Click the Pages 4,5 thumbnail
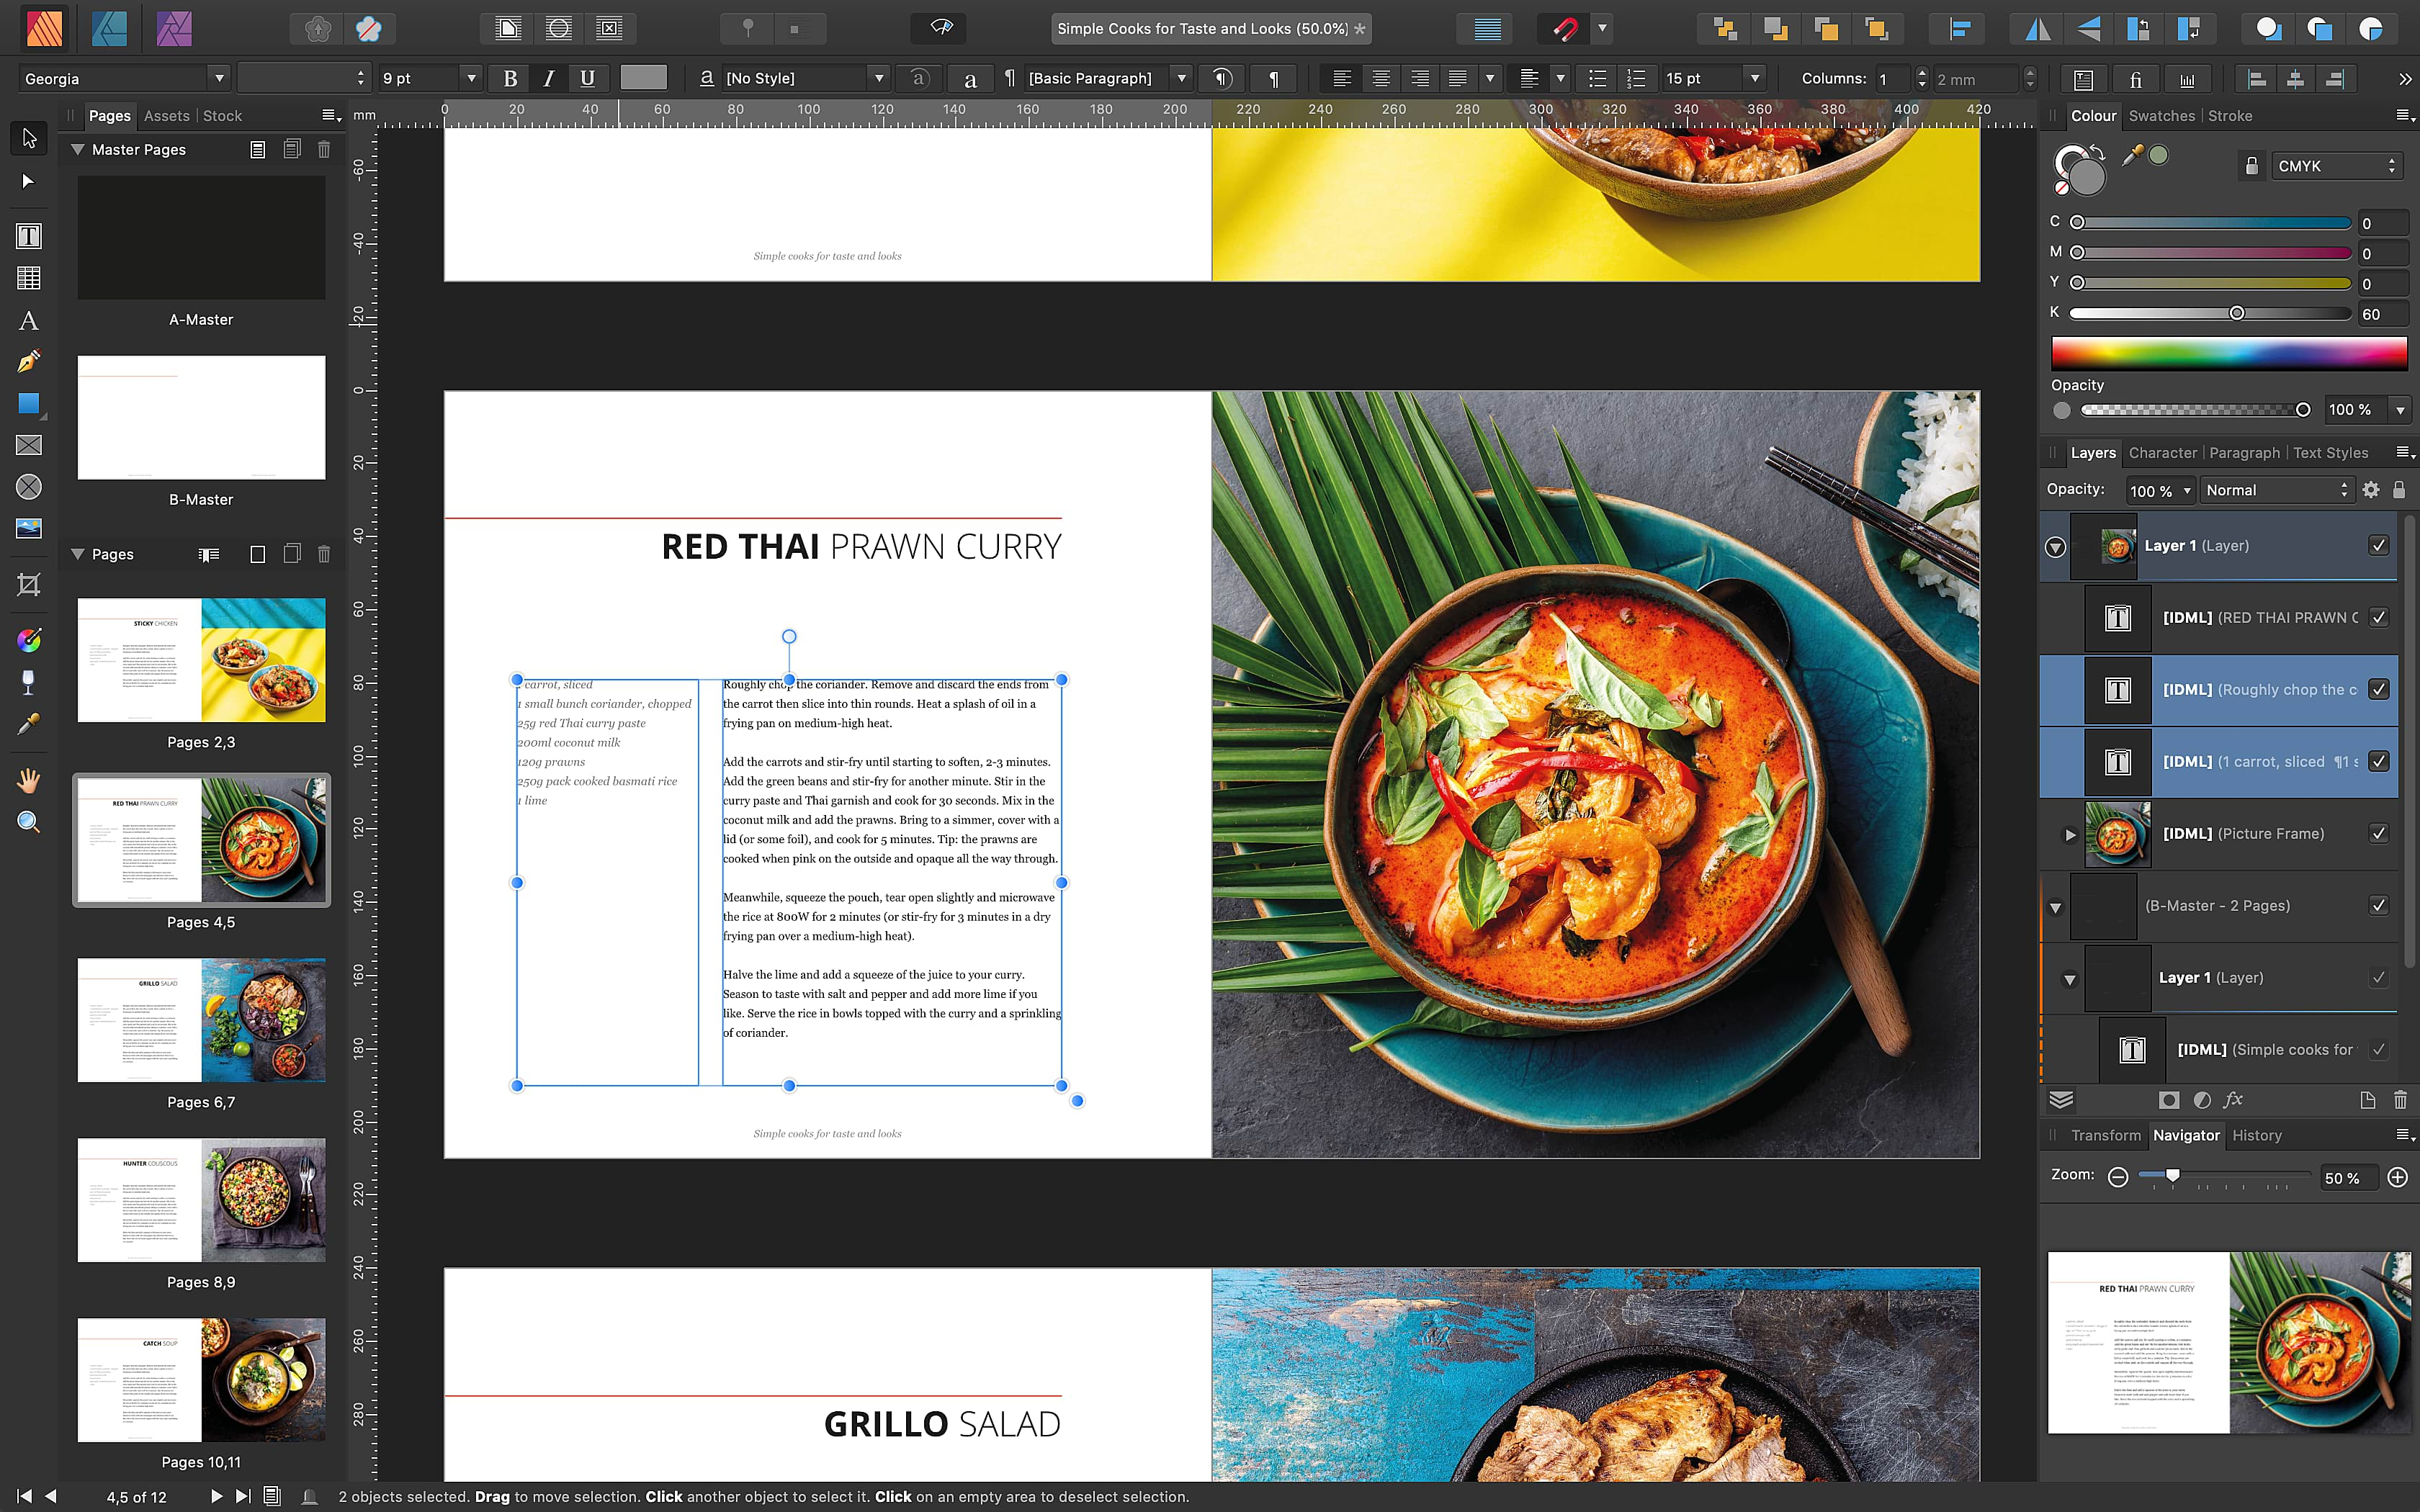Viewport: 2420px width, 1512px height. (199, 842)
